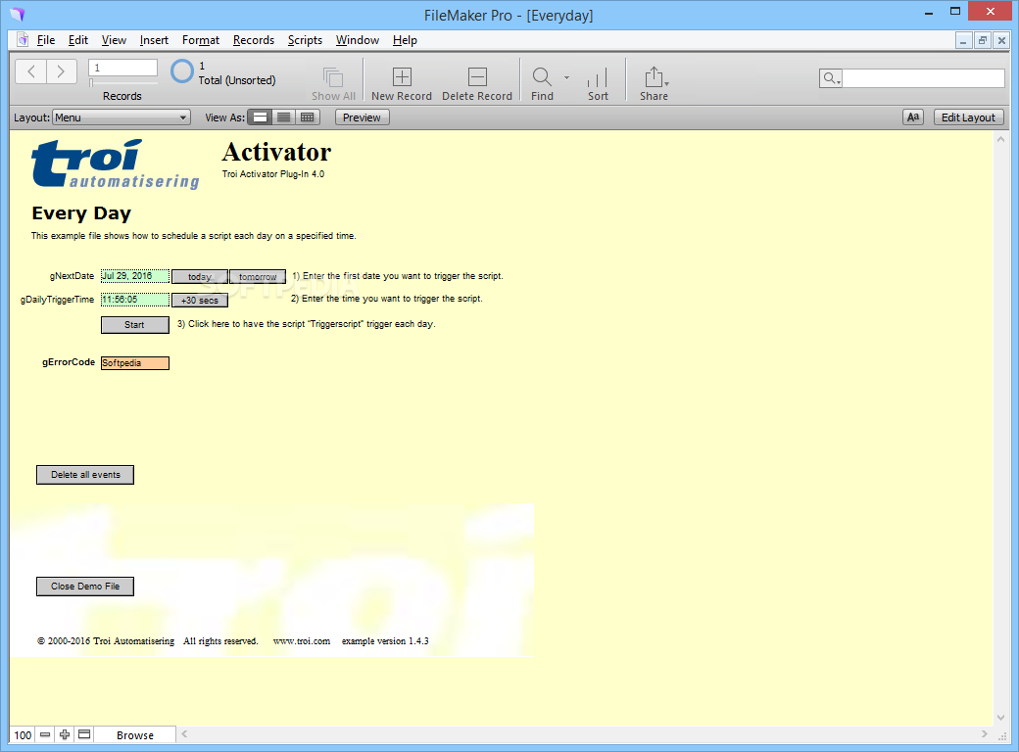Open the Layout Menu dropdown
The width and height of the screenshot is (1019, 752).
(x=121, y=117)
